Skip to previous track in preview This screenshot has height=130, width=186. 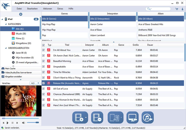click(3, 123)
